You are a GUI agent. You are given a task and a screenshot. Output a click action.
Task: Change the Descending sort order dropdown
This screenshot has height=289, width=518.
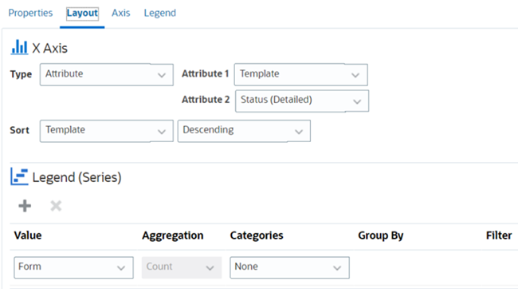click(244, 131)
